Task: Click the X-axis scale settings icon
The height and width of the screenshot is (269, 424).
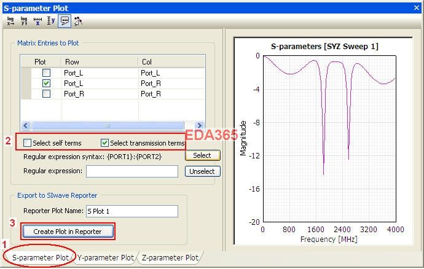Action: [x=37, y=21]
